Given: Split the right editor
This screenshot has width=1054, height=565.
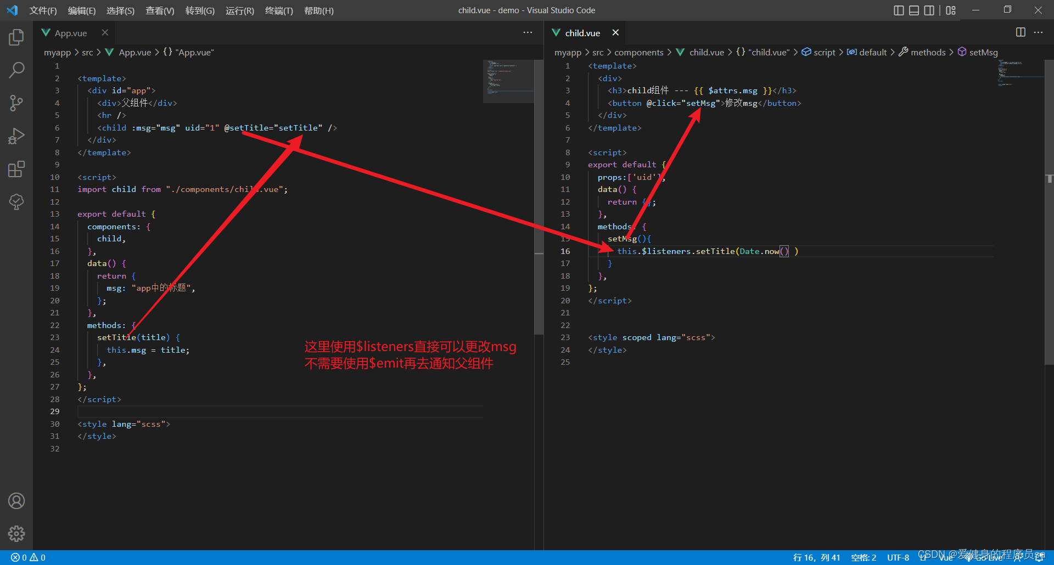Looking at the screenshot, I should coord(1021,32).
